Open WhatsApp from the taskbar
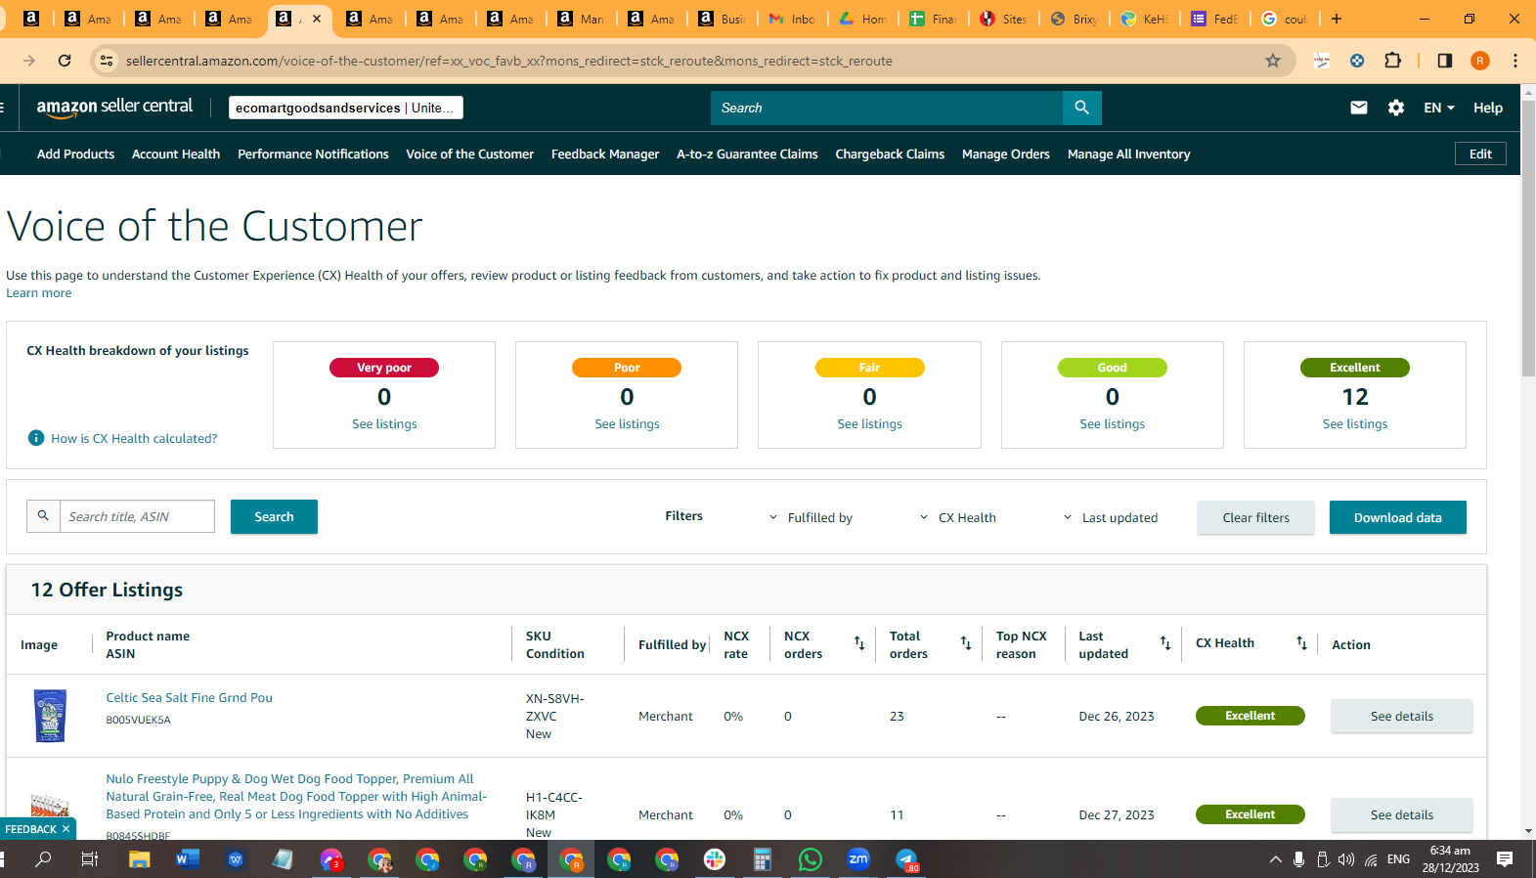This screenshot has height=878, width=1536. 811,859
